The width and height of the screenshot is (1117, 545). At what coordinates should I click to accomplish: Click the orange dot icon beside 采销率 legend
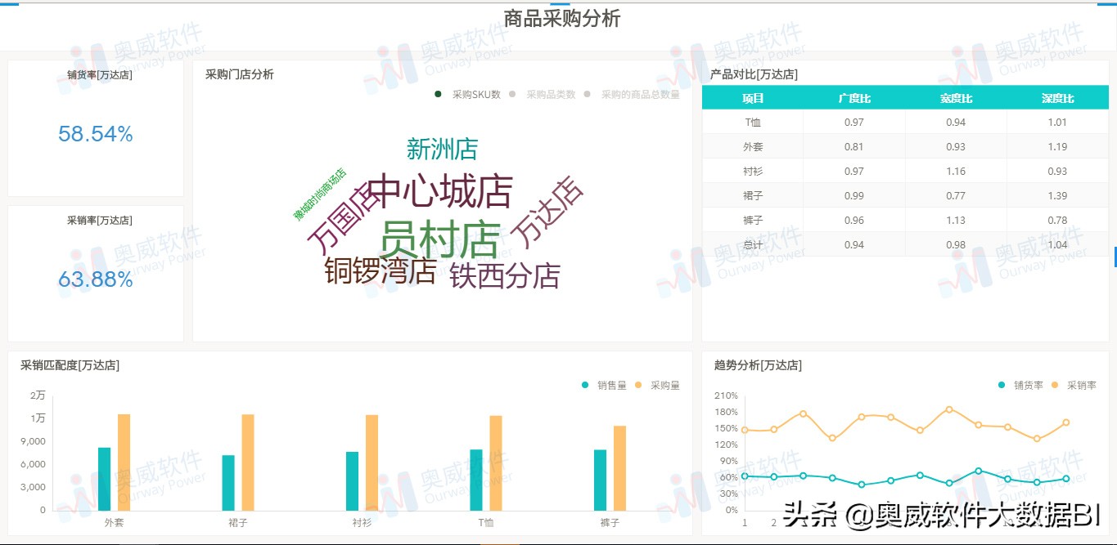click(x=1055, y=385)
